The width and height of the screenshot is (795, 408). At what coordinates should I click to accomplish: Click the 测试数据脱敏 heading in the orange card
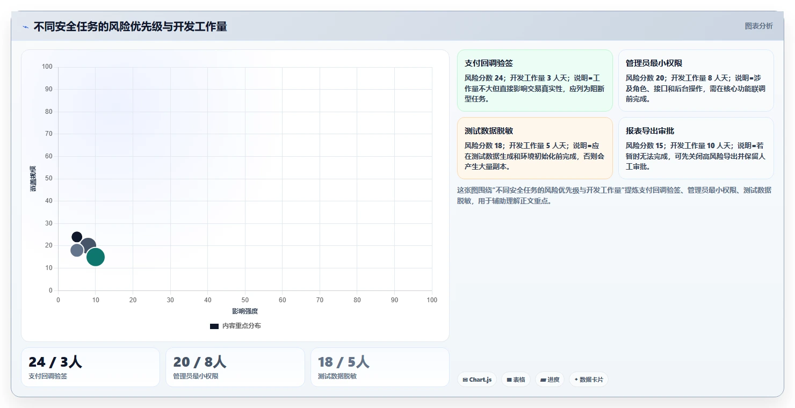point(489,131)
